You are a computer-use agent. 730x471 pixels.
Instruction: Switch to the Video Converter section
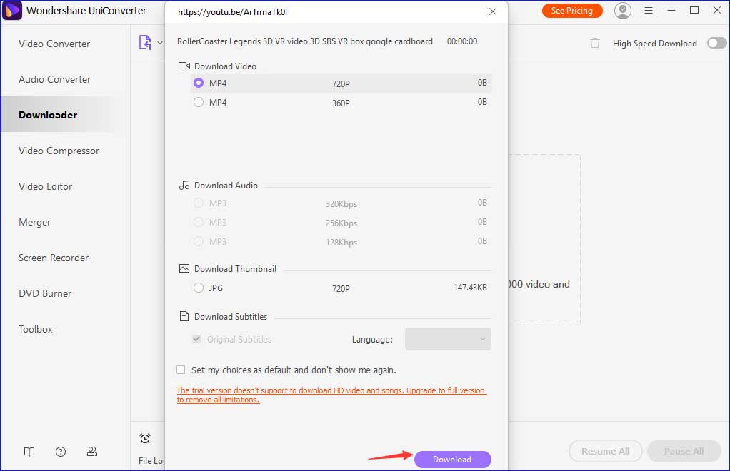click(x=54, y=44)
